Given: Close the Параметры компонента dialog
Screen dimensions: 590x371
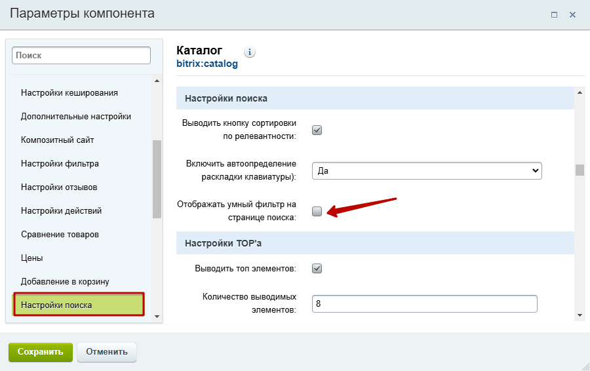Looking at the screenshot, I should click(572, 14).
